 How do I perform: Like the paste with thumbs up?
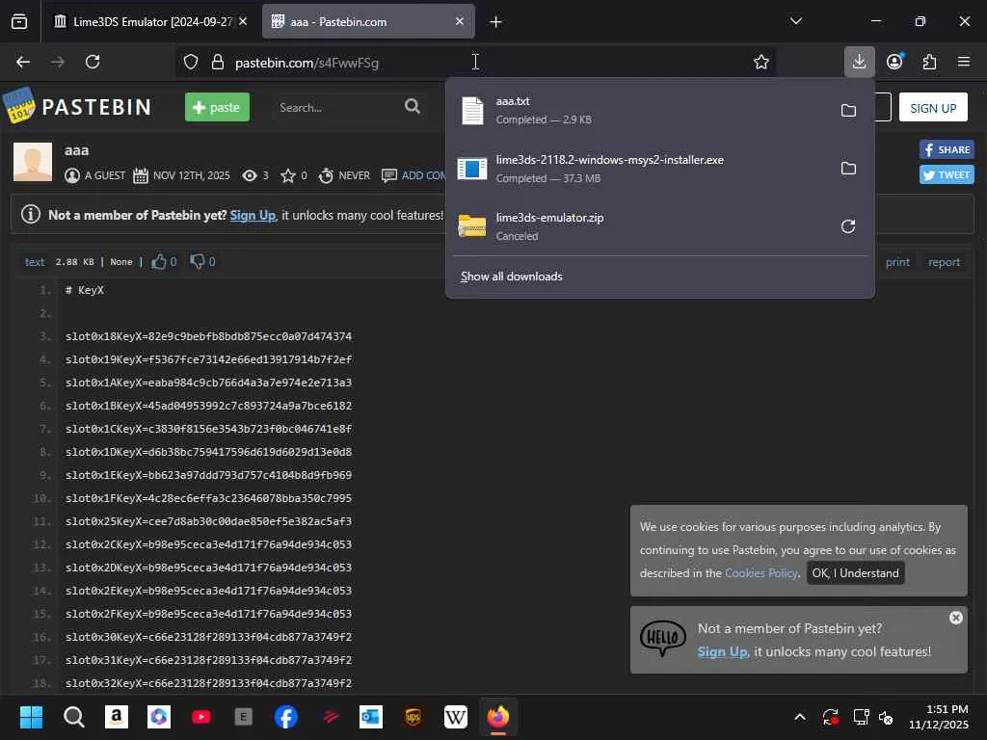pyautogui.click(x=159, y=261)
